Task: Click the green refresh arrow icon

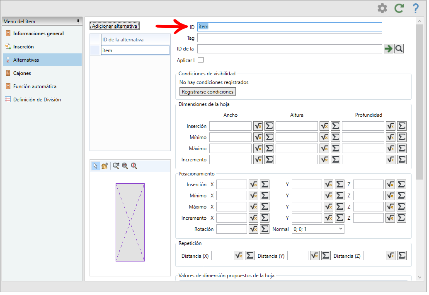Action: coord(399,8)
